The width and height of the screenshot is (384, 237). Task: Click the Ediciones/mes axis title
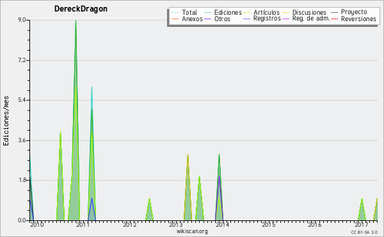point(6,120)
